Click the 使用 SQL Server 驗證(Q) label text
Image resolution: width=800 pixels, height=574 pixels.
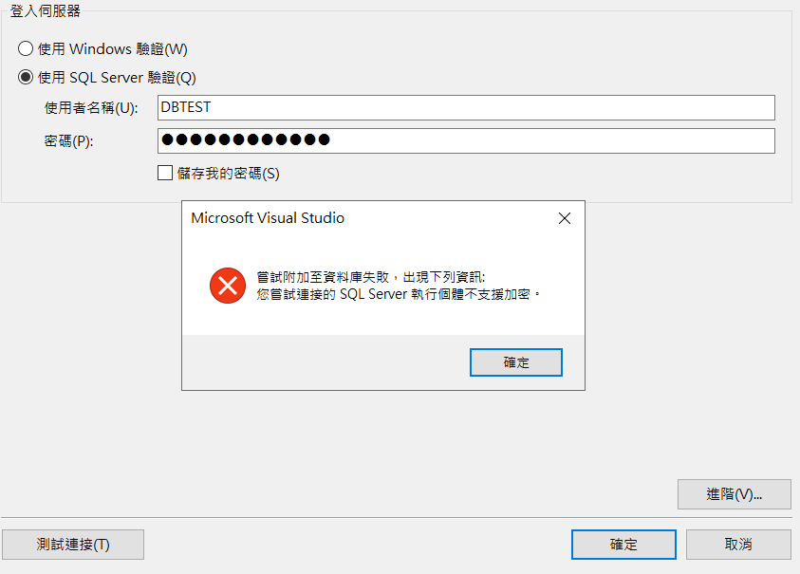[x=117, y=78]
